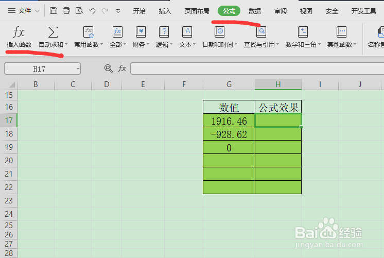
Task: Select cell containing 1916.46
Action: click(x=229, y=121)
